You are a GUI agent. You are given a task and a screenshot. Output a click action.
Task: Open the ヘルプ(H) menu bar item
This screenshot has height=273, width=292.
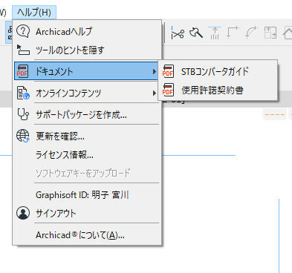click(34, 13)
